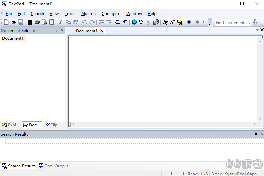Click the horizontal scrollbar left arrow
The width and height of the screenshot is (264, 176).
click(74, 124)
